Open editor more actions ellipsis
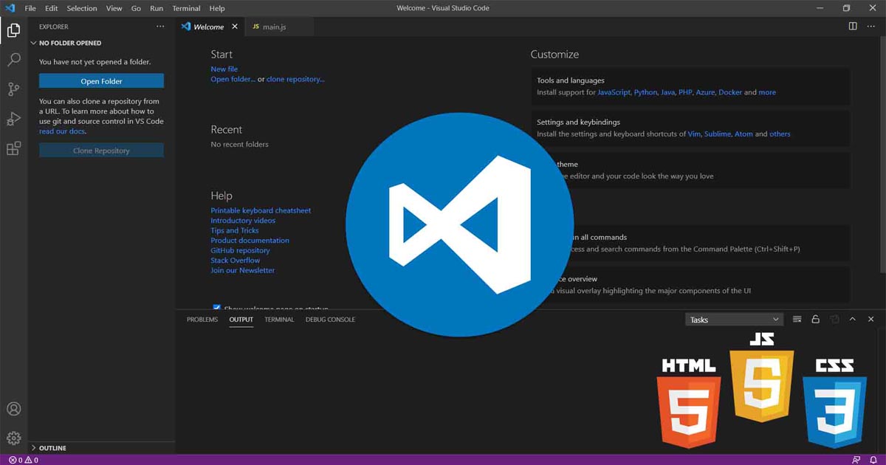Viewport: 886px width, 465px height. tap(871, 27)
